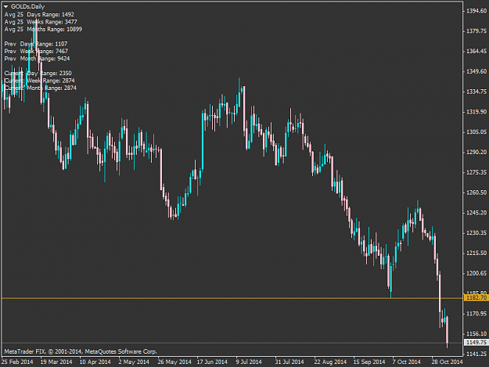Click the current price label 1149.75
The height and width of the screenshot is (367, 489).
pos(476,343)
